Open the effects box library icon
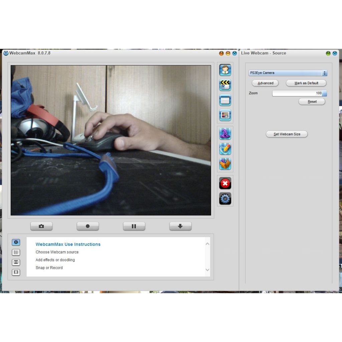The height and width of the screenshot is (342, 342). tap(225, 164)
